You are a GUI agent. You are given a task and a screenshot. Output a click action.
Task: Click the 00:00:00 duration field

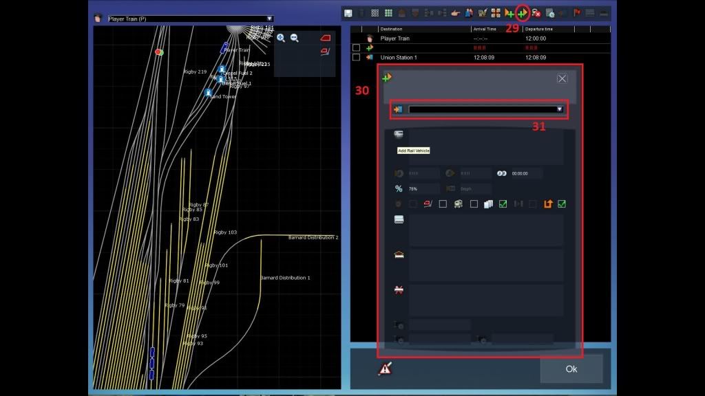click(x=527, y=173)
